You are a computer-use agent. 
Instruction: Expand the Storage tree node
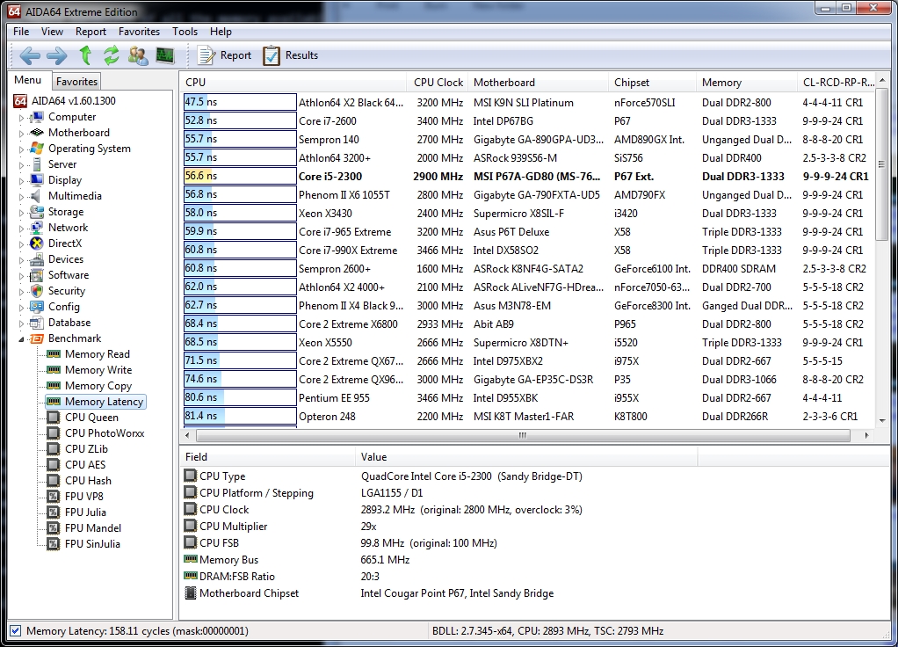(x=22, y=213)
